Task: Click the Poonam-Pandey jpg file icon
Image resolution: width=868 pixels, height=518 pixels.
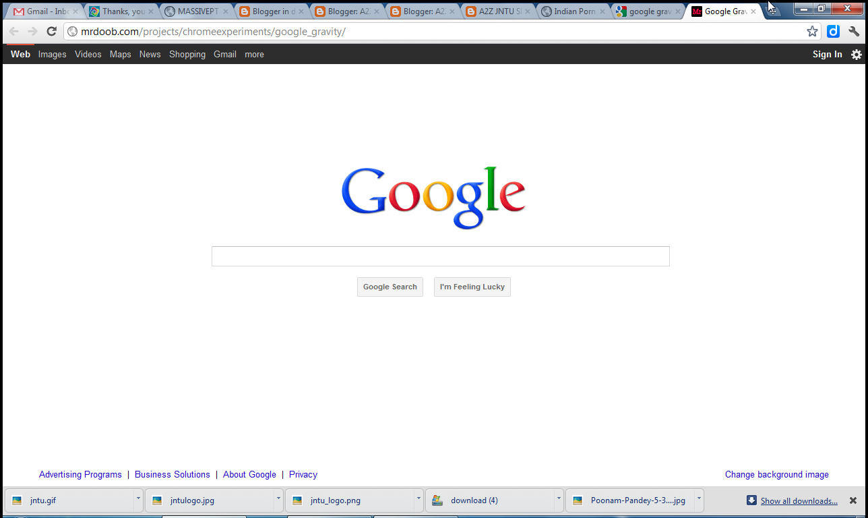Action: 578,500
